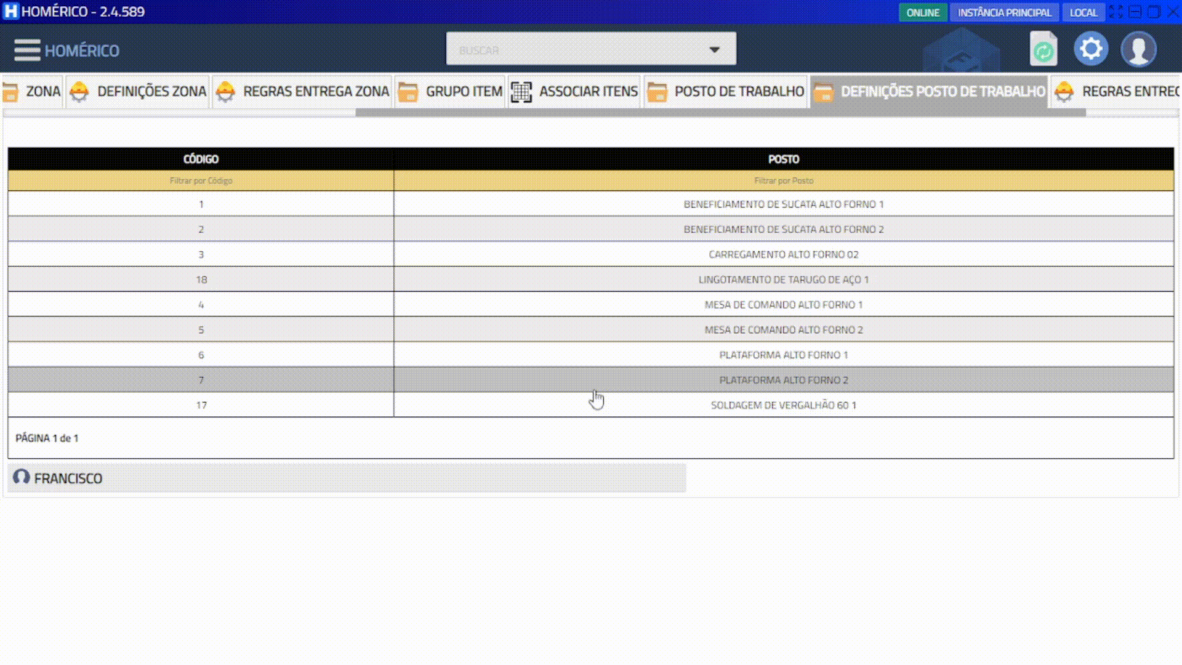
Task: Expand the Buscar dropdown arrow
Action: (x=714, y=49)
